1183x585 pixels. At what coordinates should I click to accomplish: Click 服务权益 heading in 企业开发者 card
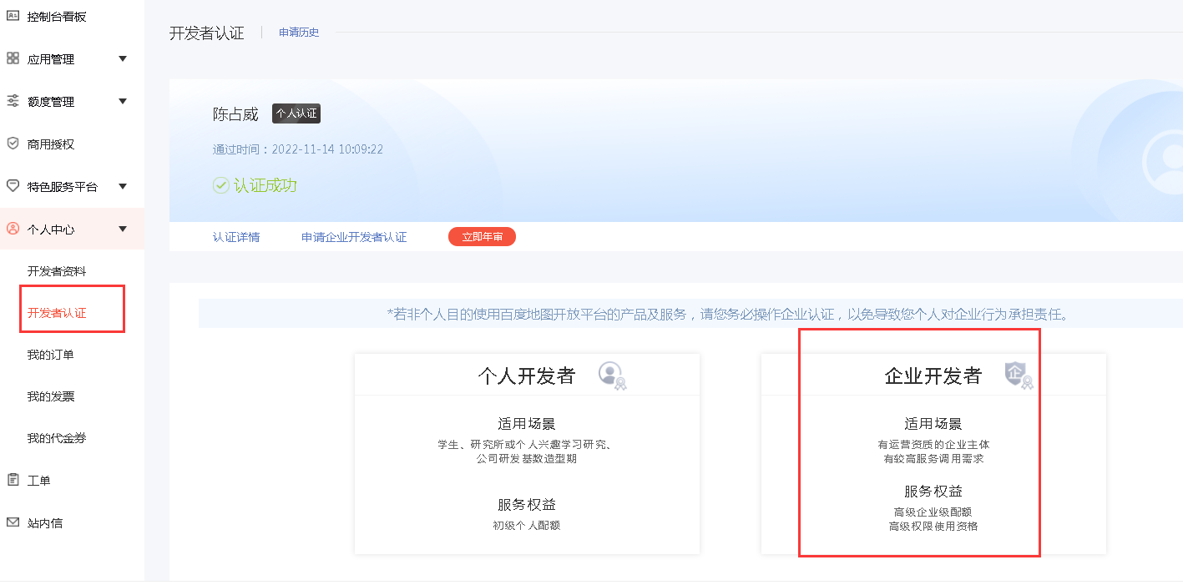933,492
